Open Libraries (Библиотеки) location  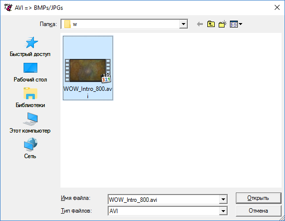(30, 98)
